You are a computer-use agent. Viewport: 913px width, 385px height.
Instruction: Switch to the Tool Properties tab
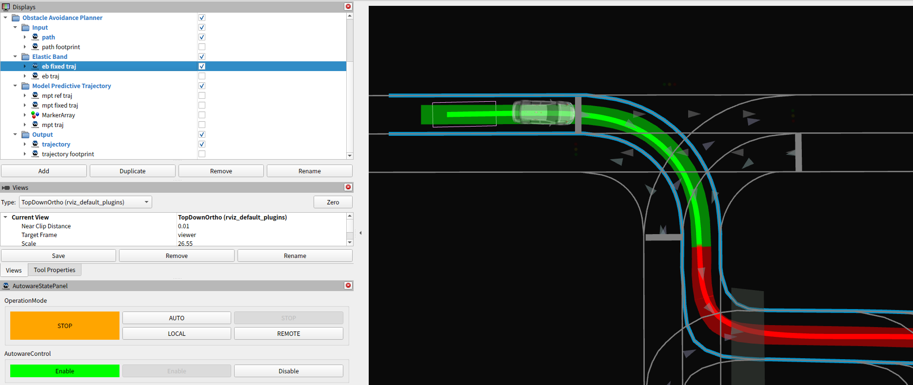(x=54, y=270)
